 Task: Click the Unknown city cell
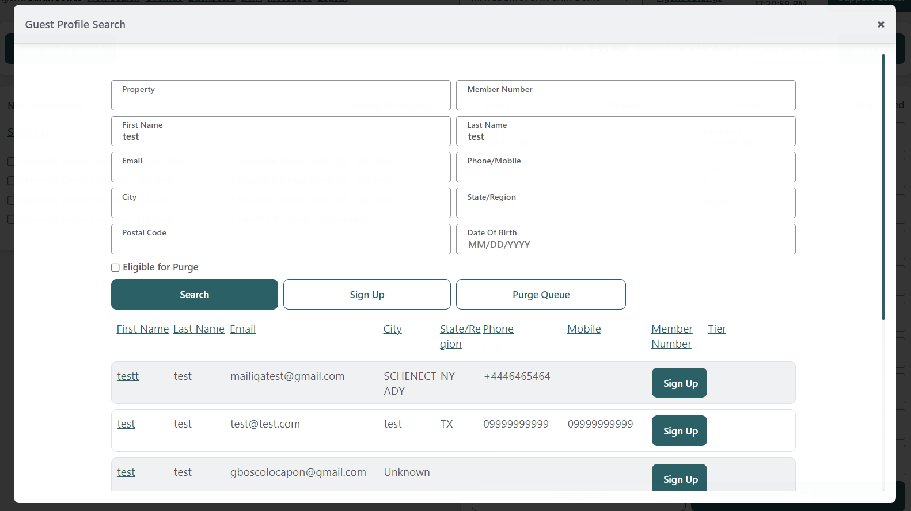click(x=407, y=472)
